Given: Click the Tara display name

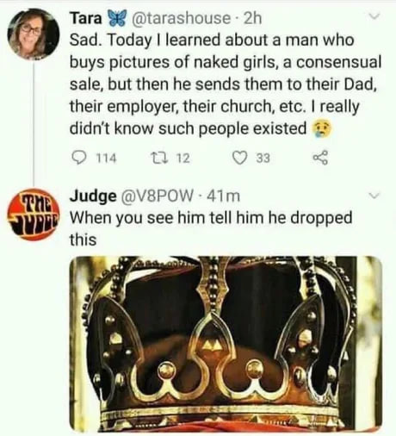Looking at the screenshot, I should [x=86, y=18].
